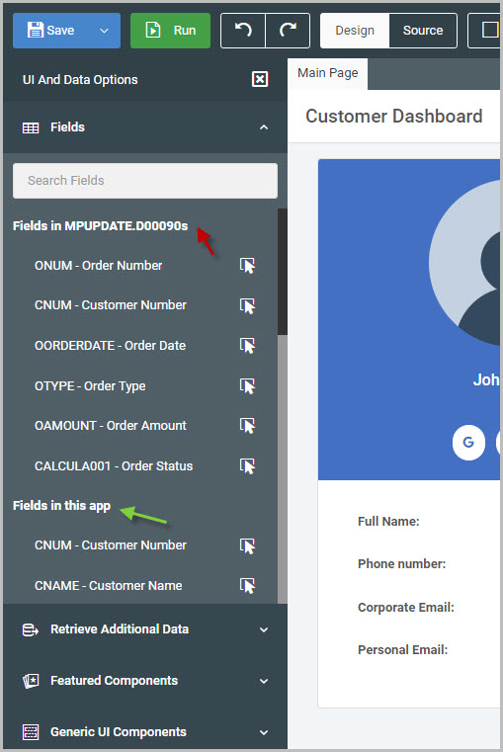Select the Main Page tab
Screen dimensions: 503x752
[x=327, y=73]
